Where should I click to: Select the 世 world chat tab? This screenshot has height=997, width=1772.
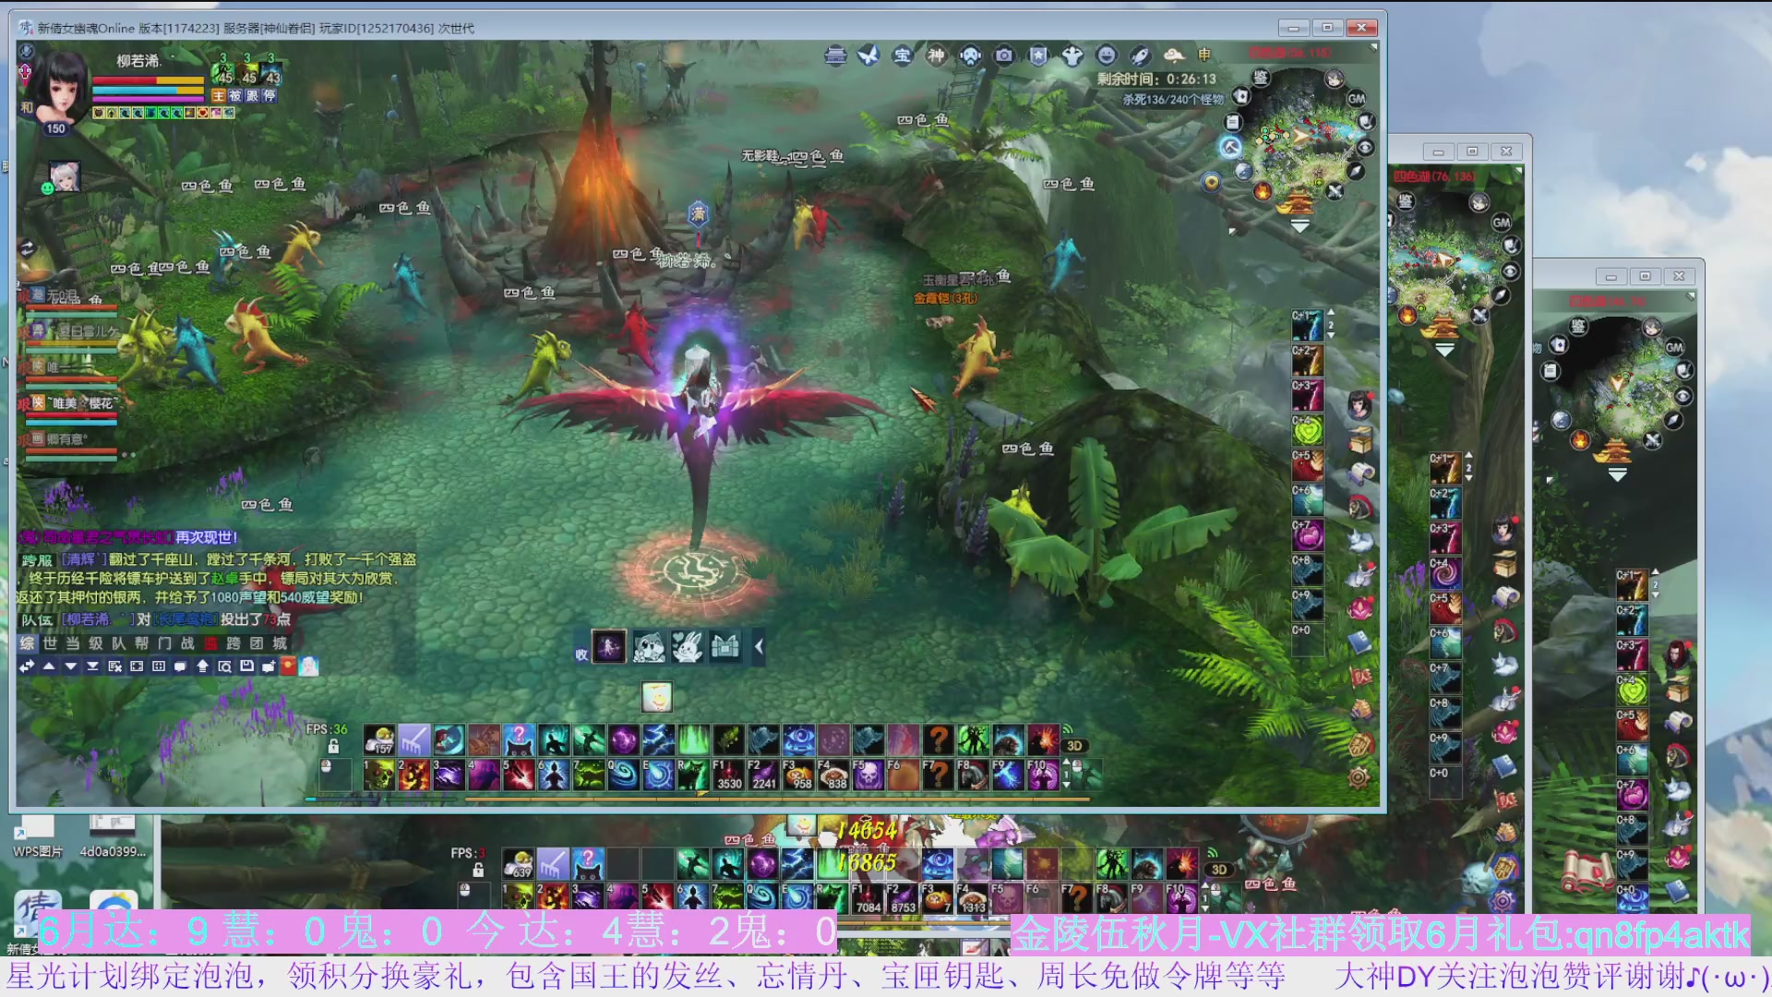(x=50, y=643)
